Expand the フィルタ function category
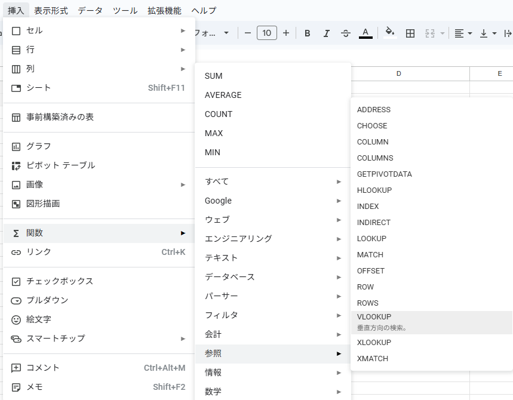Viewport: 513px width, 400px height. (x=273, y=315)
